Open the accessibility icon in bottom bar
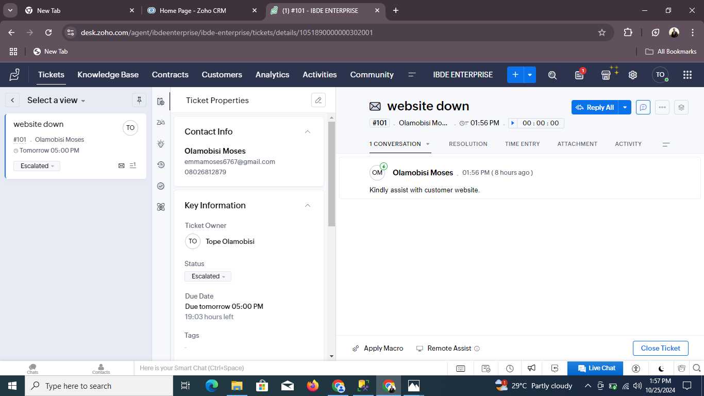The height and width of the screenshot is (396, 704). 636,368
